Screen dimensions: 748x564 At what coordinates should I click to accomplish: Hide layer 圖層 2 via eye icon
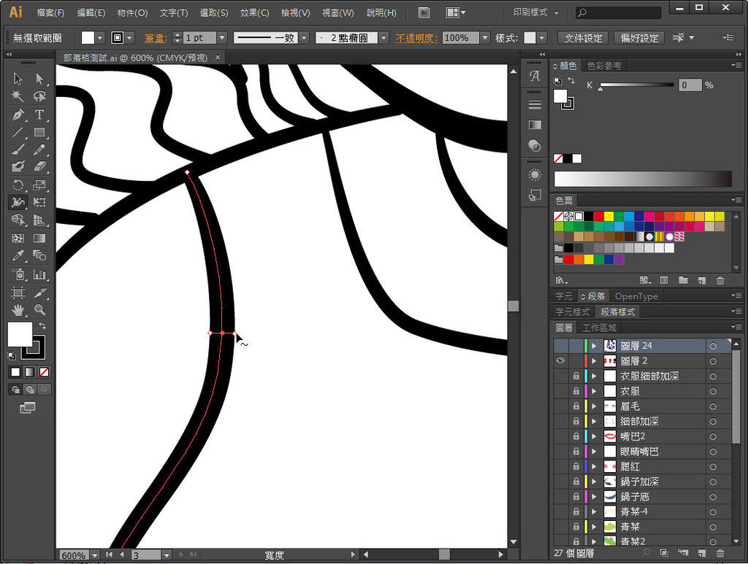[x=561, y=360]
